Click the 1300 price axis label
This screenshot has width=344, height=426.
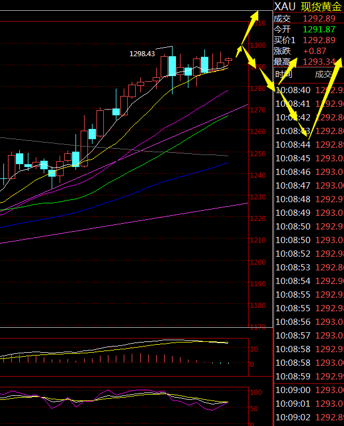coord(258,45)
